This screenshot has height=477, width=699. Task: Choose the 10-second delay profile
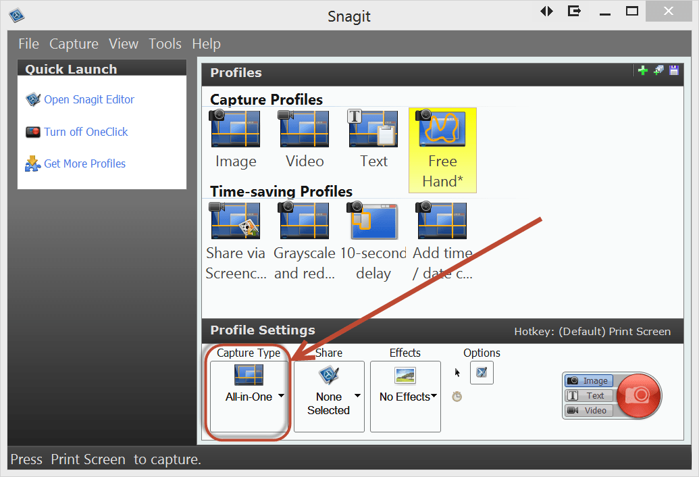click(373, 241)
